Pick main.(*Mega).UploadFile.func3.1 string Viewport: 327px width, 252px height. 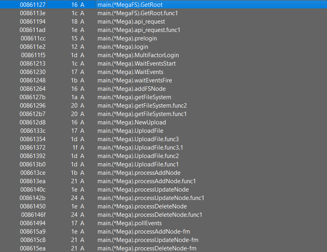[140, 148]
